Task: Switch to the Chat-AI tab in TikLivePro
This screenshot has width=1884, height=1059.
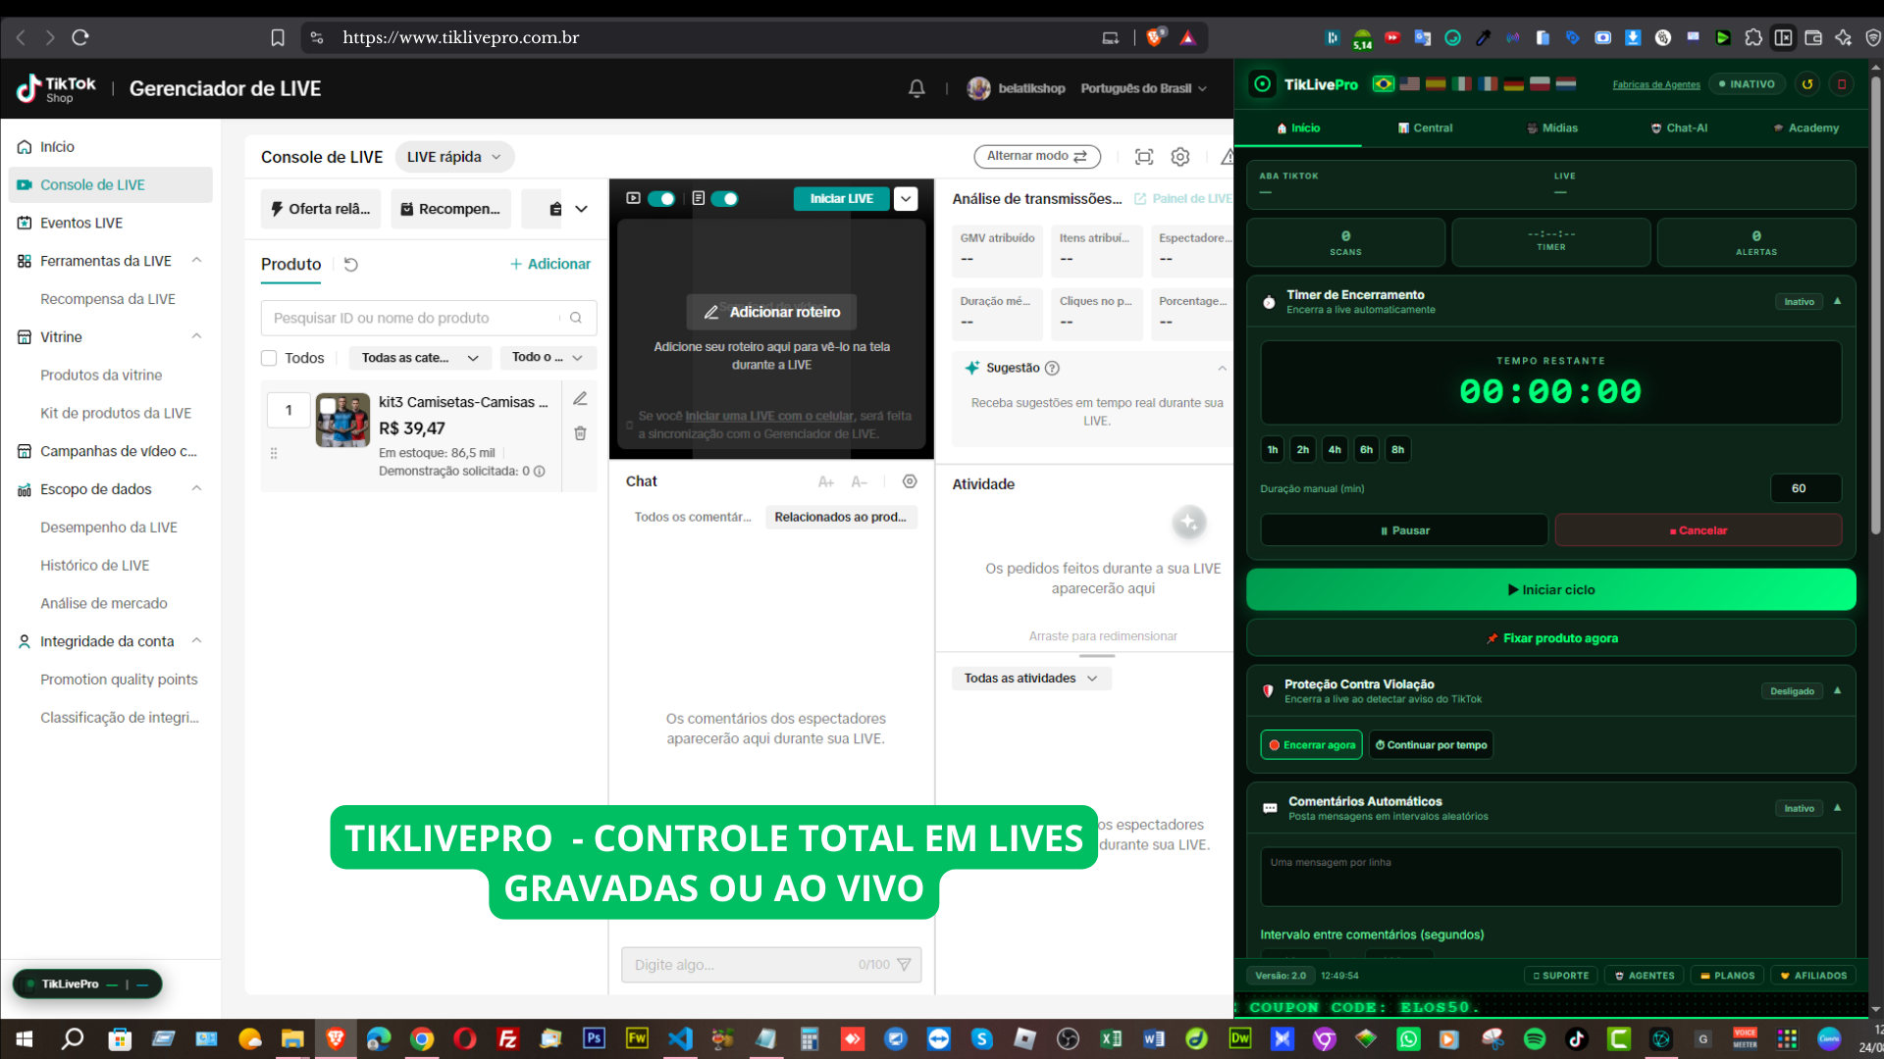Action: (1679, 128)
